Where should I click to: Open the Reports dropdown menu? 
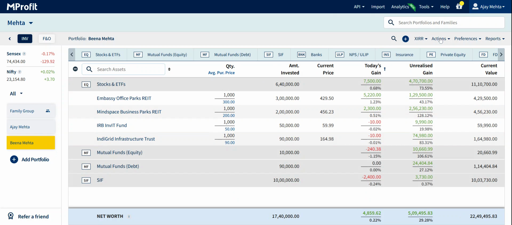click(x=495, y=39)
